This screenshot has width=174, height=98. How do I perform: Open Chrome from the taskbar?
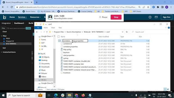76,95
